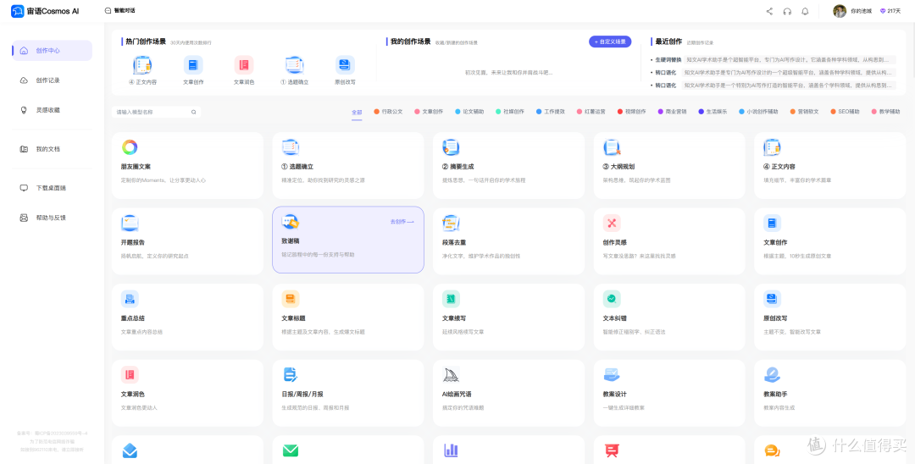Click the ① 选题确立 icon under 热门创作场景
The image size is (915, 464).
click(x=294, y=64)
